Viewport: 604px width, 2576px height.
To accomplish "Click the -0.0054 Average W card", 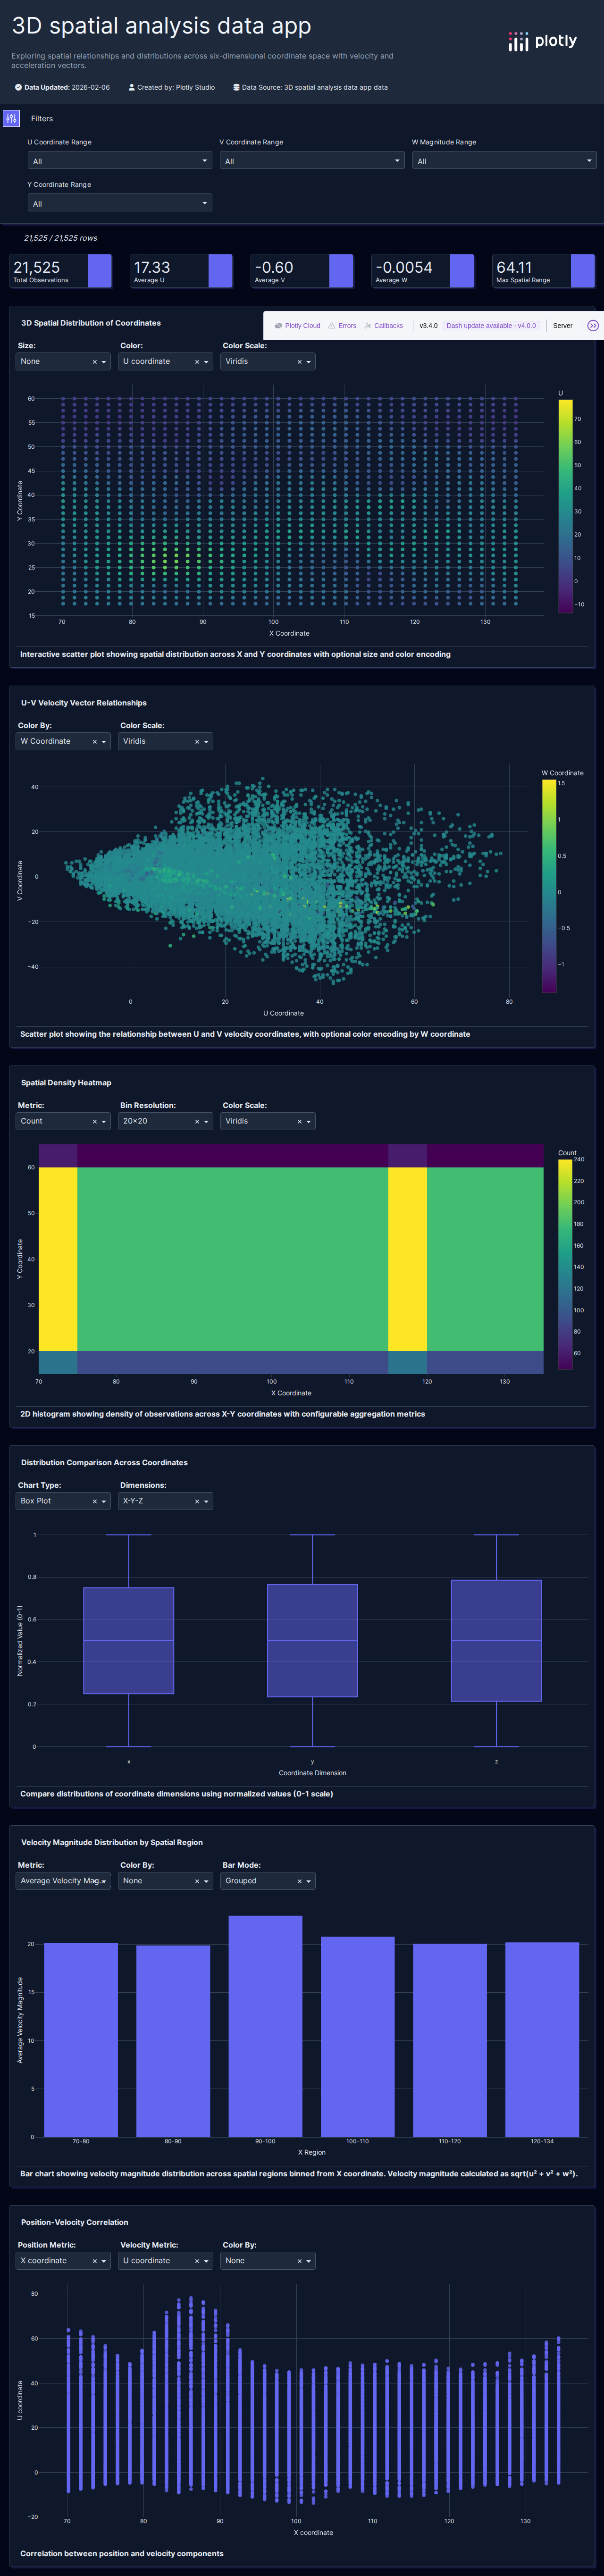I will click(x=423, y=271).
